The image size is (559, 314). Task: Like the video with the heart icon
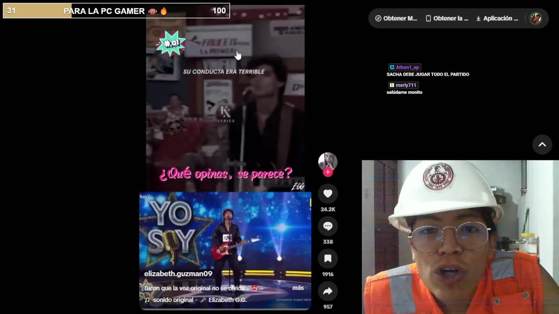click(x=328, y=194)
